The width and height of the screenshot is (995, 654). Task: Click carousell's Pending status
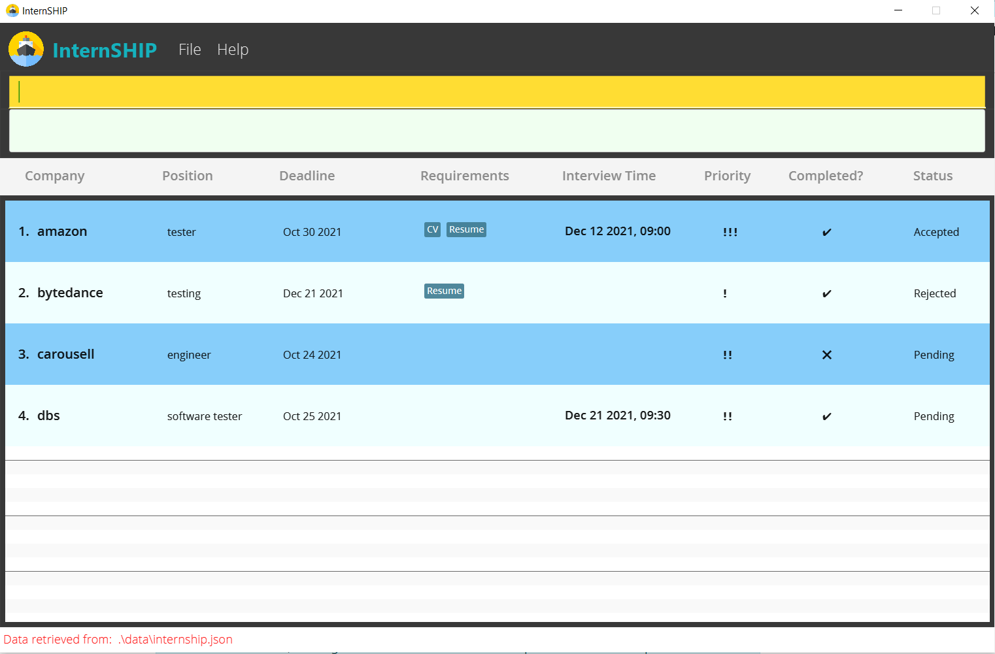click(934, 355)
